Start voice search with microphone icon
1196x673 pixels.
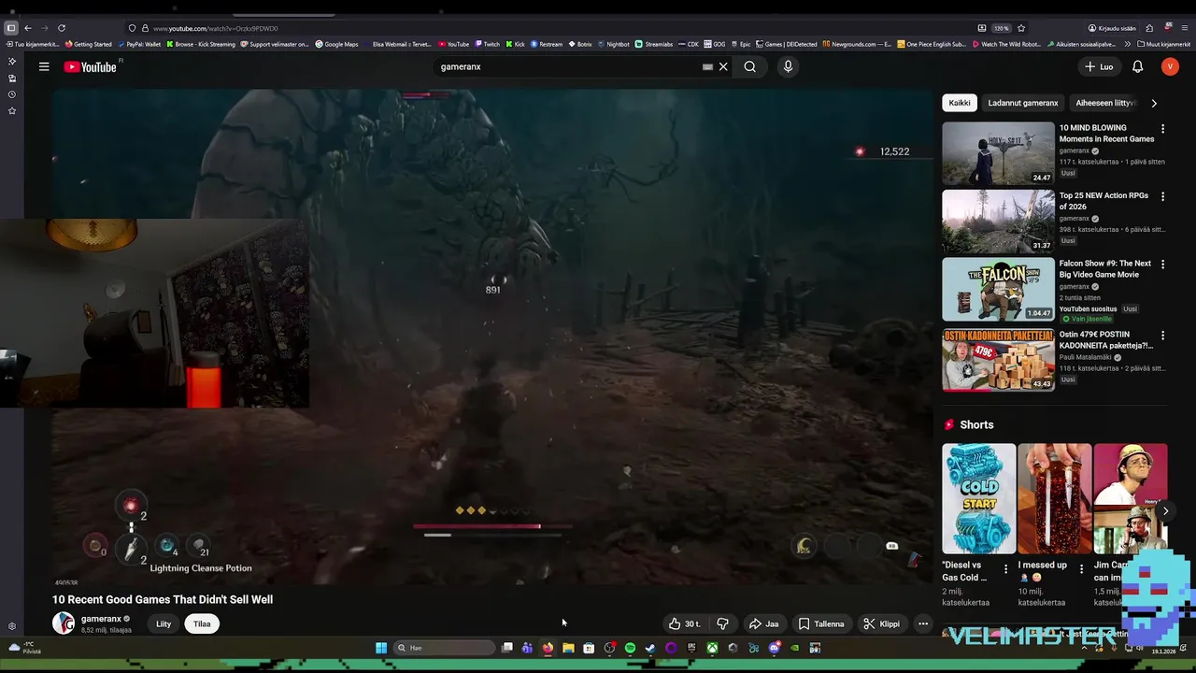click(788, 66)
